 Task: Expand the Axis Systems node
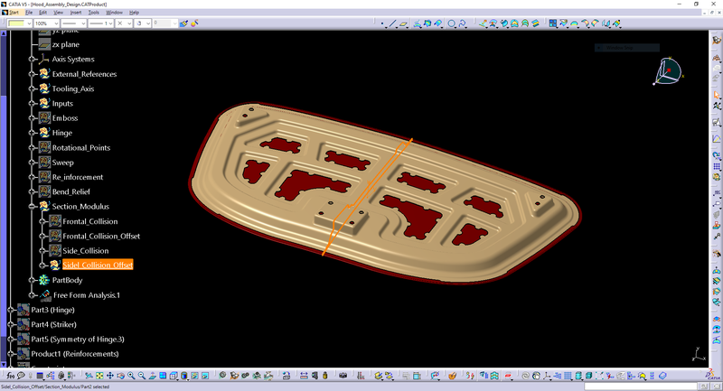pyautogui.click(x=32, y=60)
